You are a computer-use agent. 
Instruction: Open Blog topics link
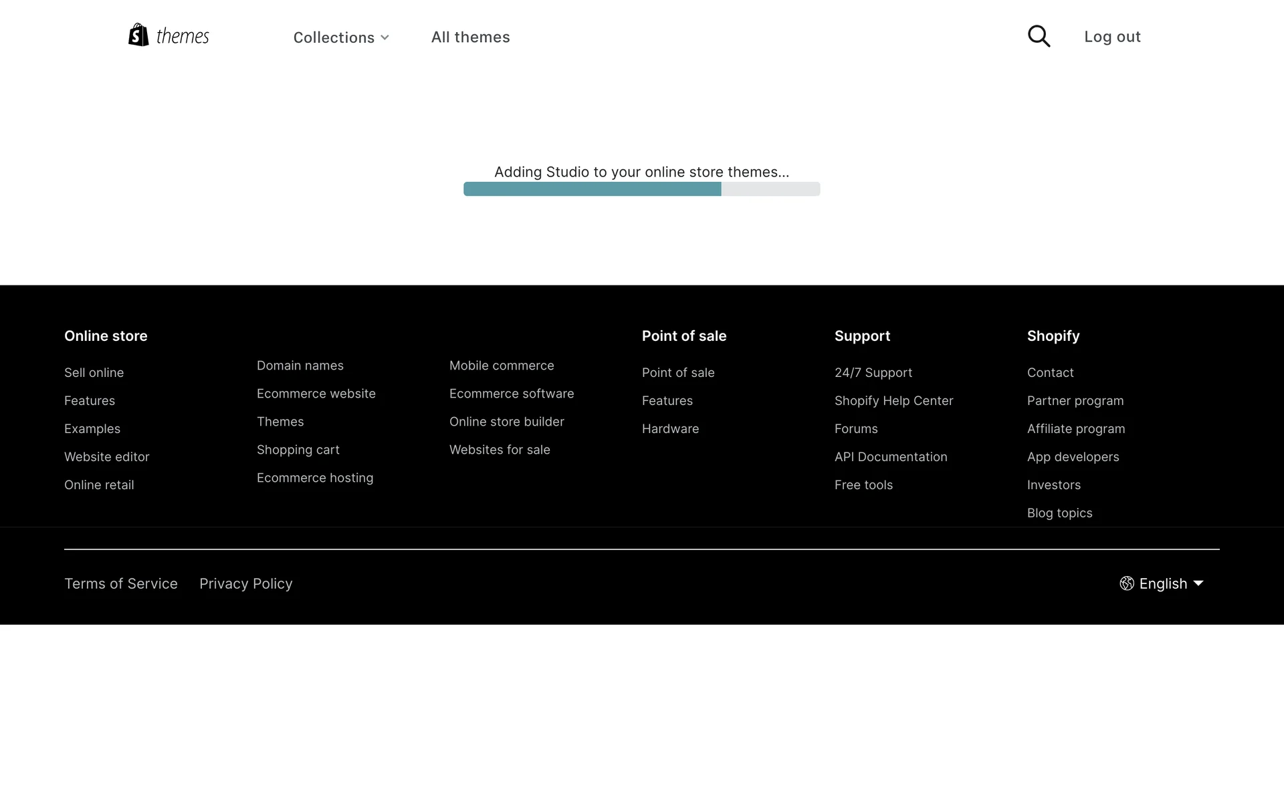click(x=1059, y=513)
